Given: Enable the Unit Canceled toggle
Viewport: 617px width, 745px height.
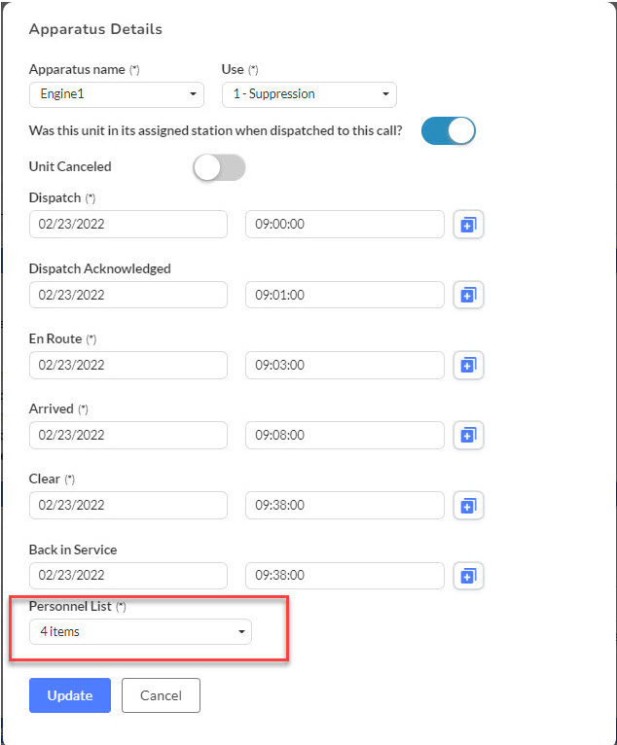Looking at the screenshot, I should [x=219, y=167].
